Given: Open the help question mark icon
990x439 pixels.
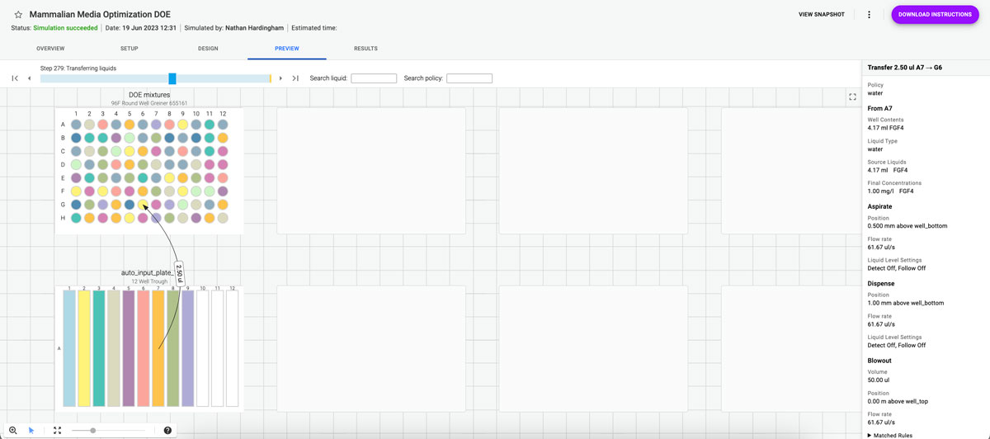Looking at the screenshot, I should point(167,430).
